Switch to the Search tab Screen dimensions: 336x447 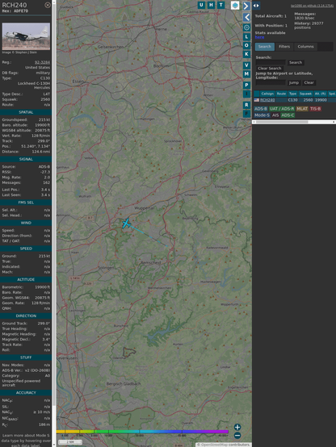coord(265,47)
